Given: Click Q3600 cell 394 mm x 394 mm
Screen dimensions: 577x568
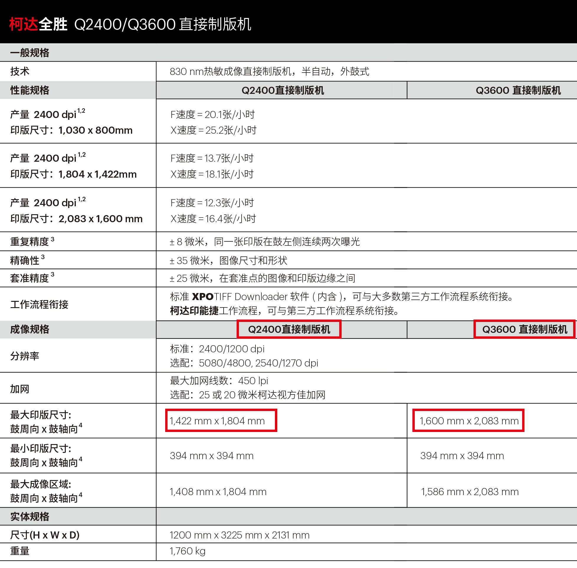Looking at the screenshot, I should click(x=462, y=456).
